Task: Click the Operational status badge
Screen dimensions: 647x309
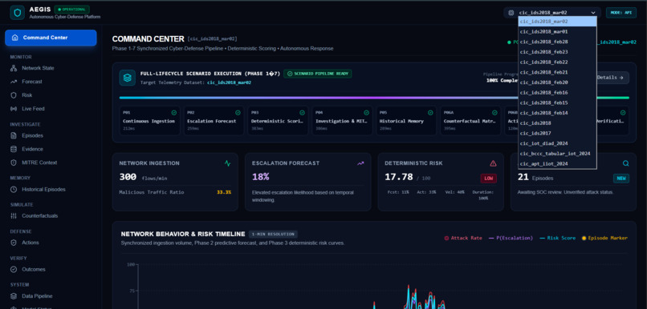Action: click(x=71, y=9)
